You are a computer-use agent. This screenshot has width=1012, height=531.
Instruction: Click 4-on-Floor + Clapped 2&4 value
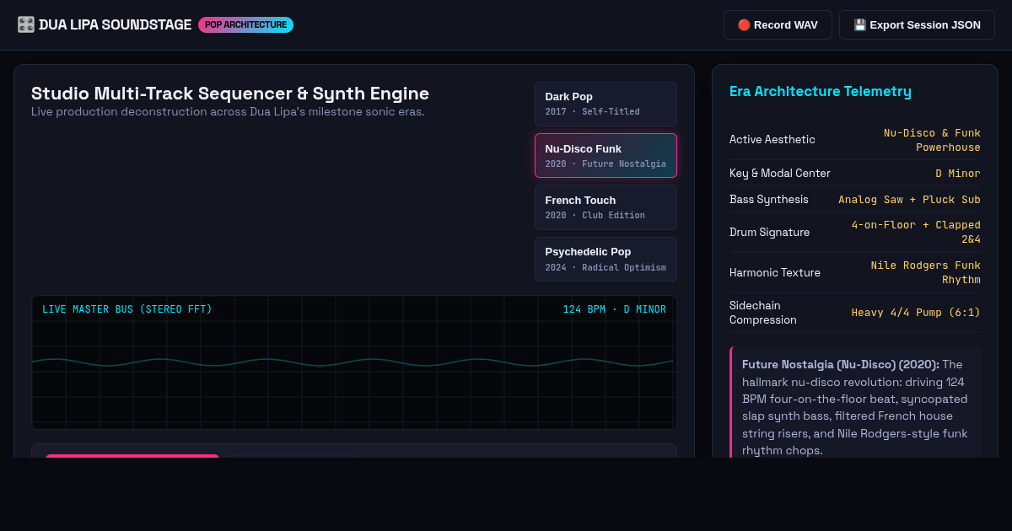point(916,232)
